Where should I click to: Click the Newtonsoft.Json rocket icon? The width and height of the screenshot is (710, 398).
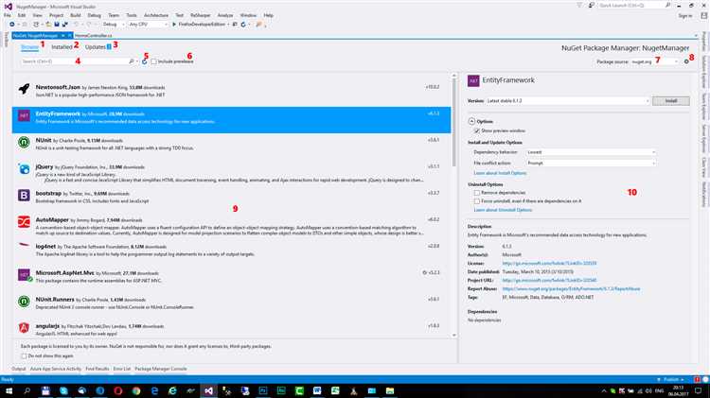pyautogui.click(x=24, y=88)
